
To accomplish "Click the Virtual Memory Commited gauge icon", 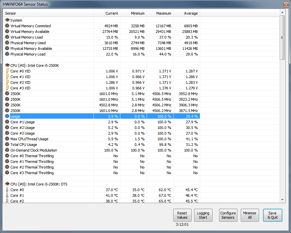I will point(7,26).
